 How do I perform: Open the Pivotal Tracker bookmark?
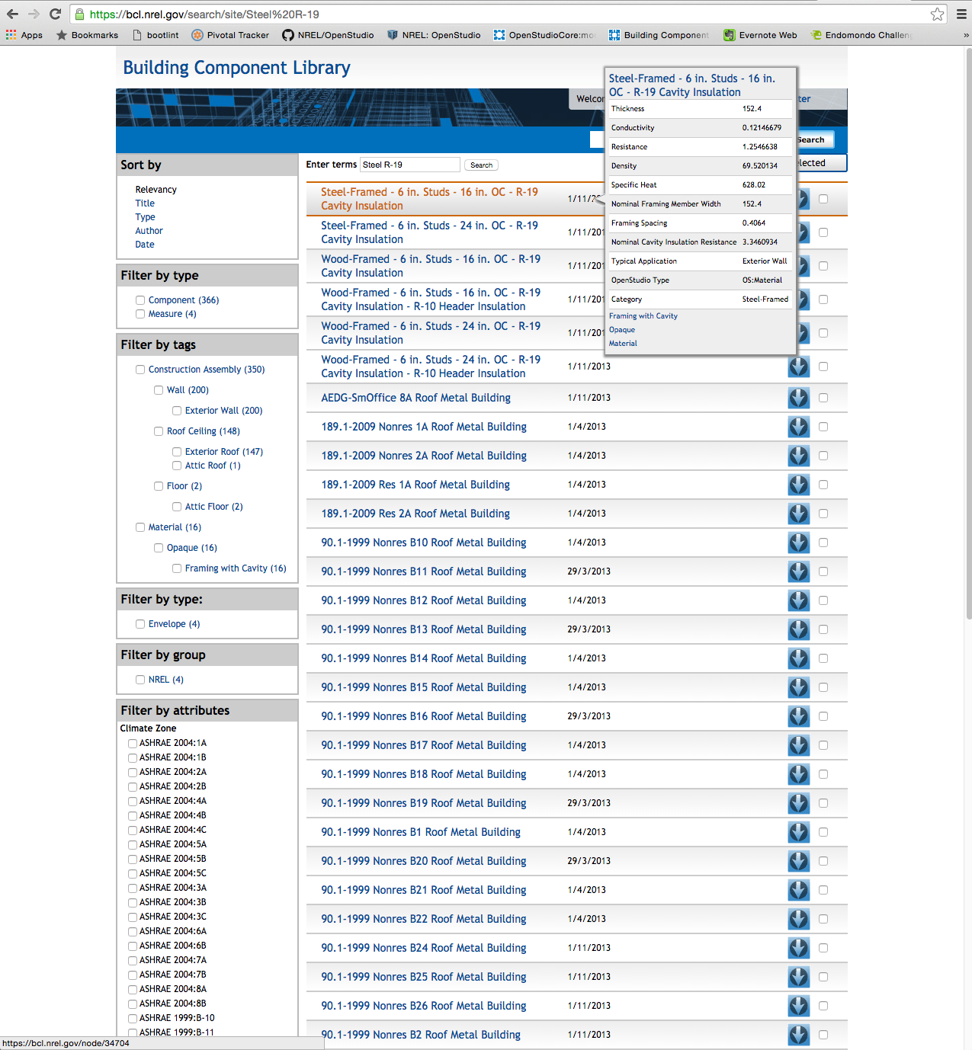tap(230, 35)
